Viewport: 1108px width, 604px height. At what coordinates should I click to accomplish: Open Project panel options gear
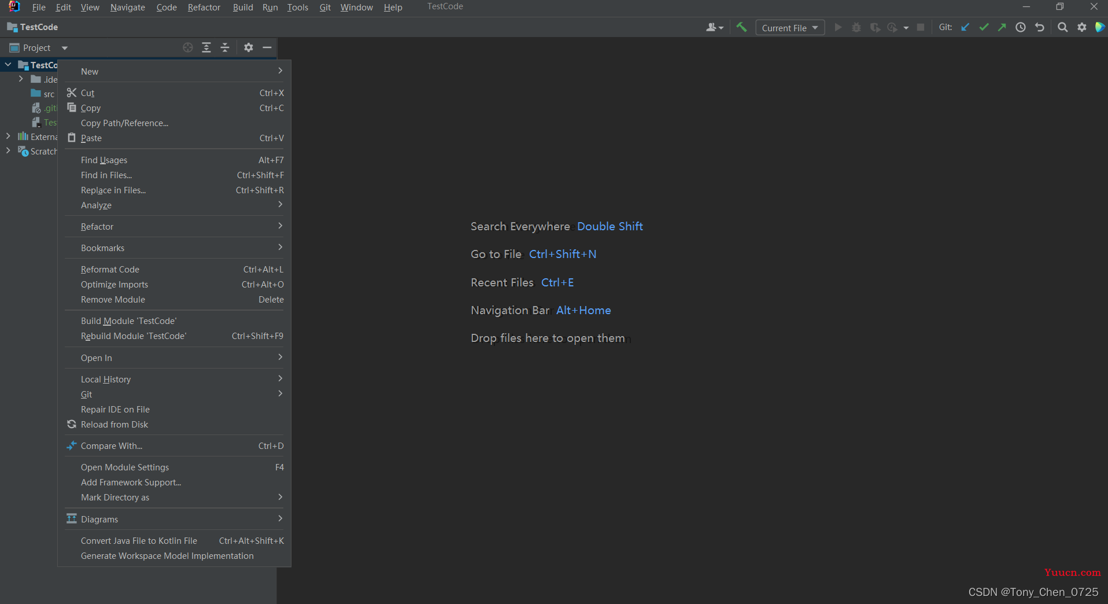coord(249,47)
